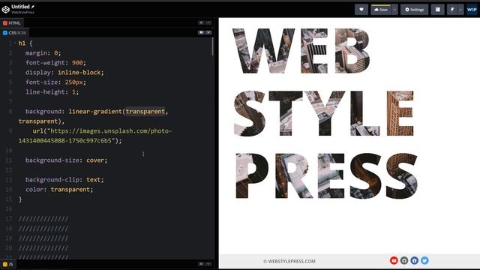
Task: Open HTML editor settings gear
Action: tap(201, 22)
